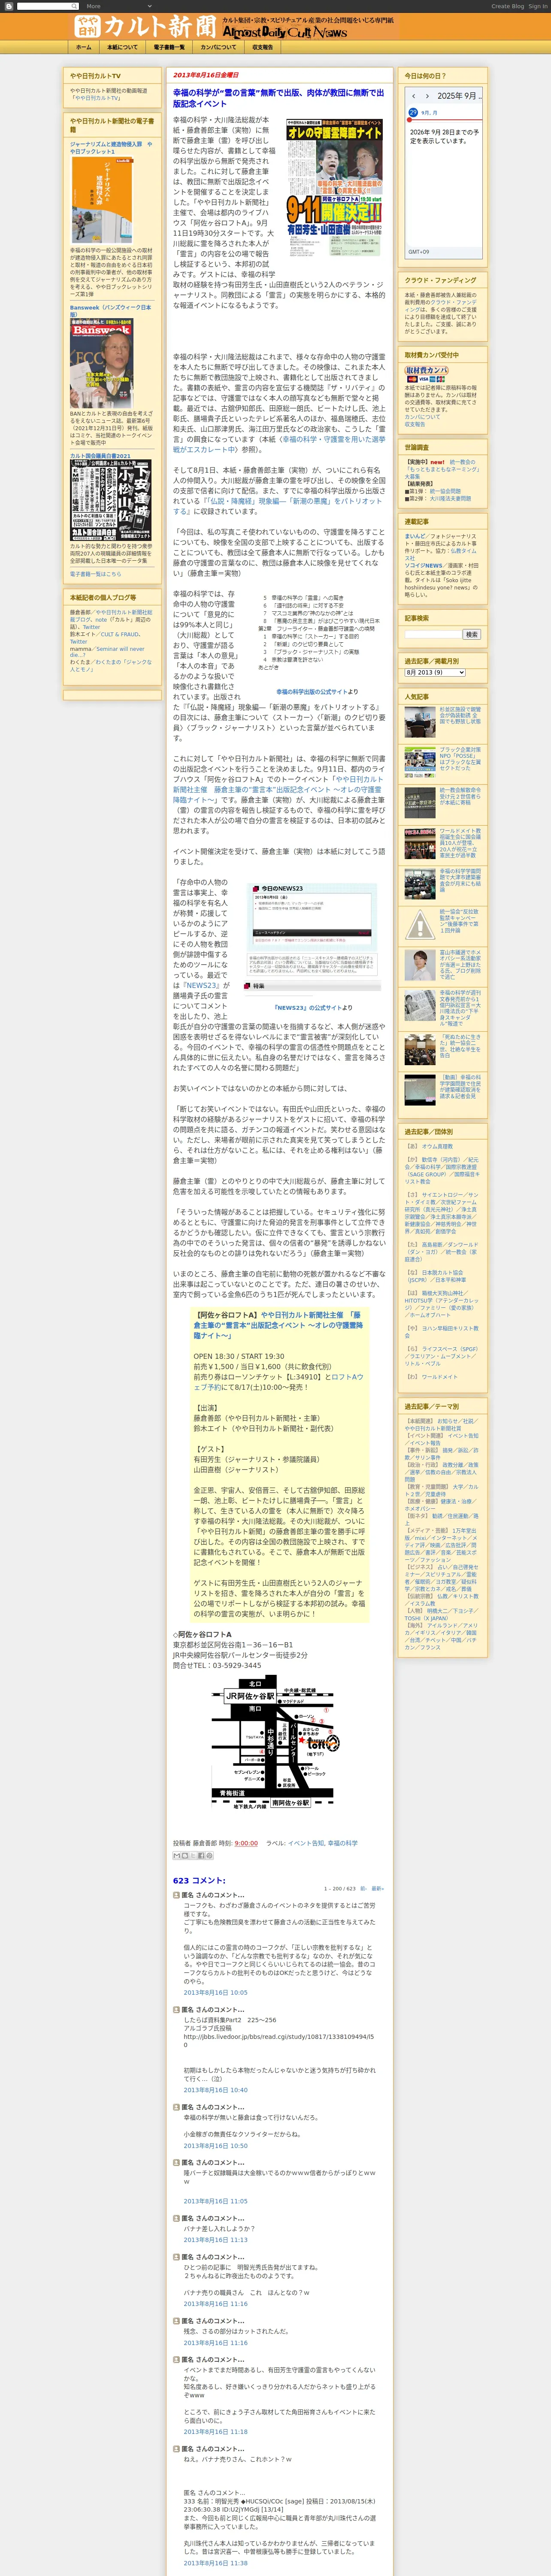Click the BlogThis! share icon

(185, 1856)
